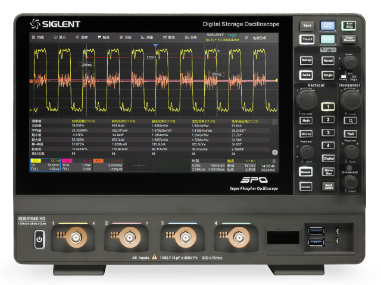
Task: Touch the channel 3 BNC connector
Action: coord(185,237)
